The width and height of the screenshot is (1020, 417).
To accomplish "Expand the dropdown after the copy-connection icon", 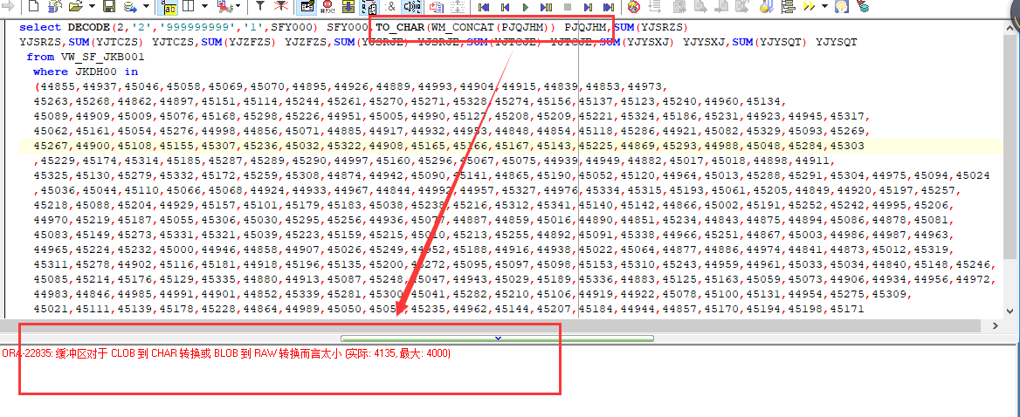I will 238,6.
